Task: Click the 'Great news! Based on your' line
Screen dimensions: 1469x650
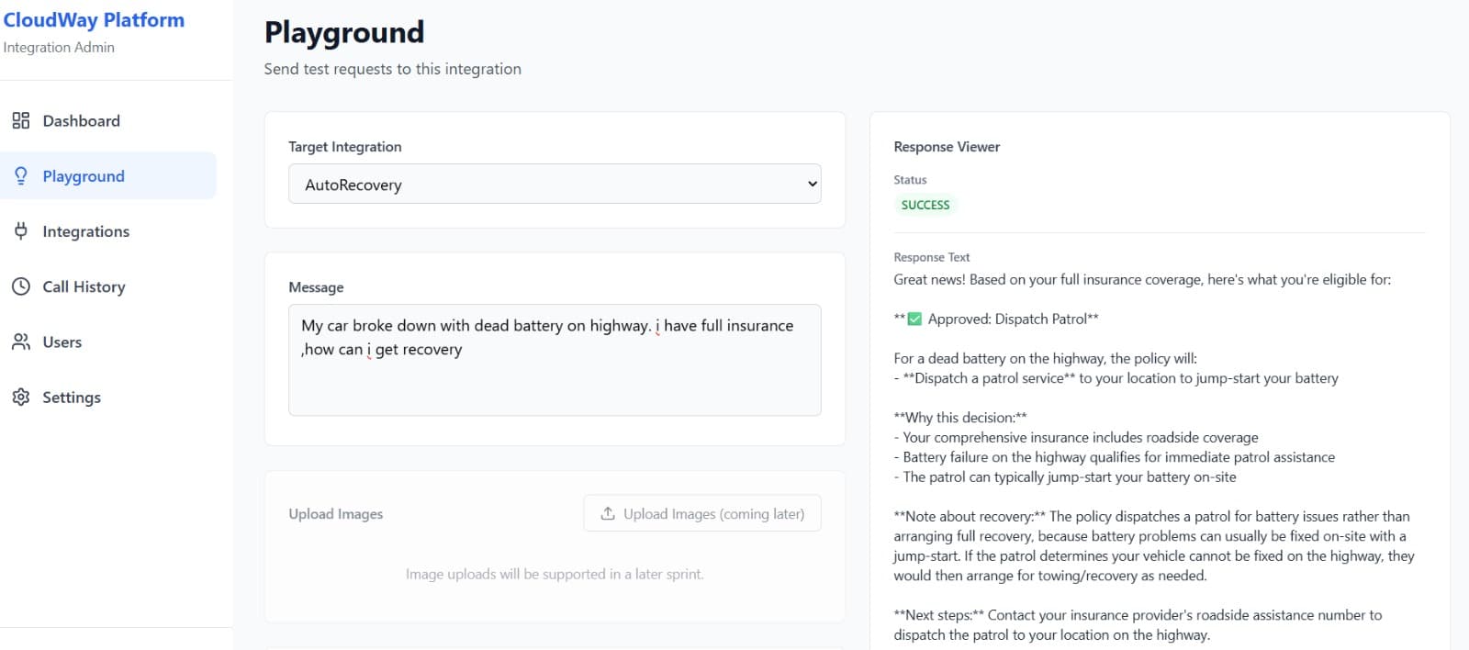Action: [x=1142, y=279]
